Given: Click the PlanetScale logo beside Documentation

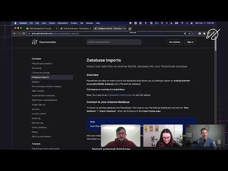Looking at the screenshot, I should pos(35,42).
